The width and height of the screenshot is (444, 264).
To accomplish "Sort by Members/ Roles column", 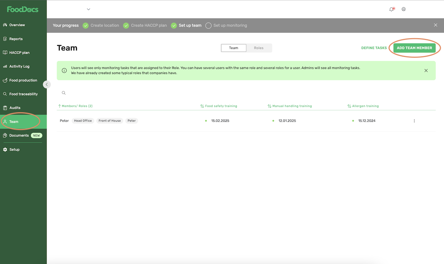I will pyautogui.click(x=75, y=106).
